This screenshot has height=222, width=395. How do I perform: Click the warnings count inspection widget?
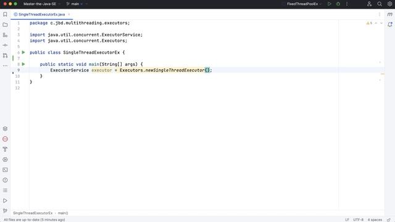(x=369, y=23)
